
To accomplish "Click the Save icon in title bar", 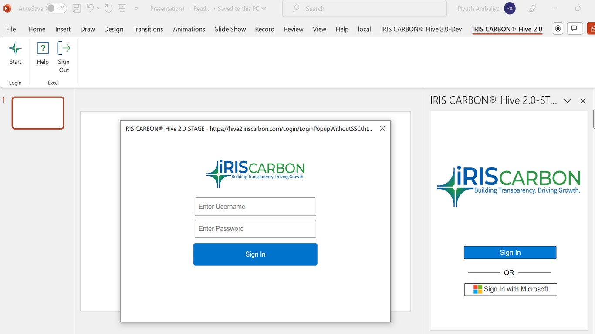I will [x=76, y=8].
